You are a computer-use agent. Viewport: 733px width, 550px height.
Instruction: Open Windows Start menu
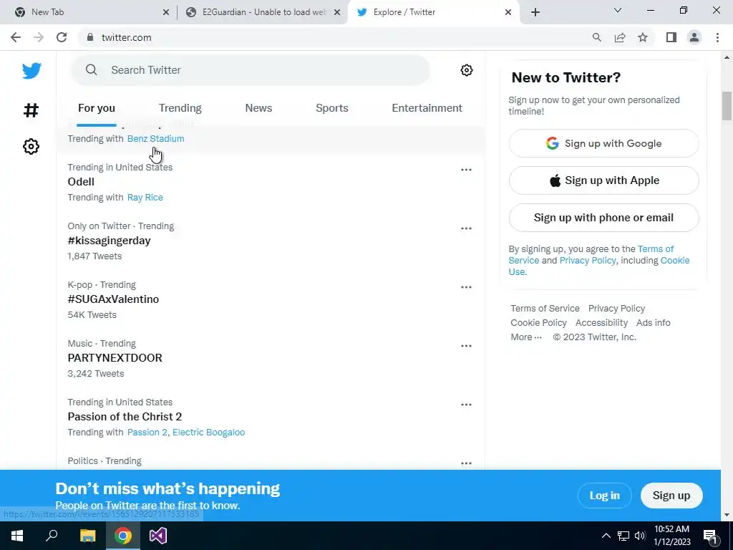(17, 536)
